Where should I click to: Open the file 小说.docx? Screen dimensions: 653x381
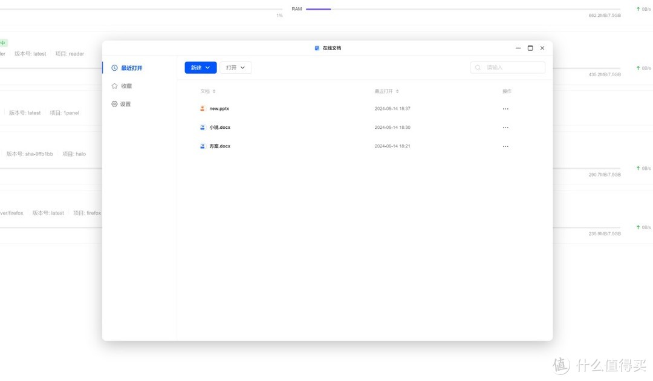point(218,127)
